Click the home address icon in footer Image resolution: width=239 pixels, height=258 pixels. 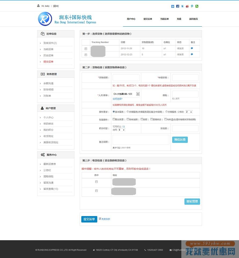click(94, 250)
